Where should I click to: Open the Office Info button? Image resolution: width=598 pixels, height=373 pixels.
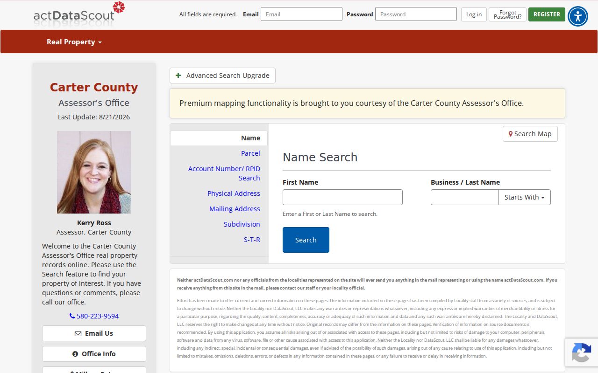(94, 354)
